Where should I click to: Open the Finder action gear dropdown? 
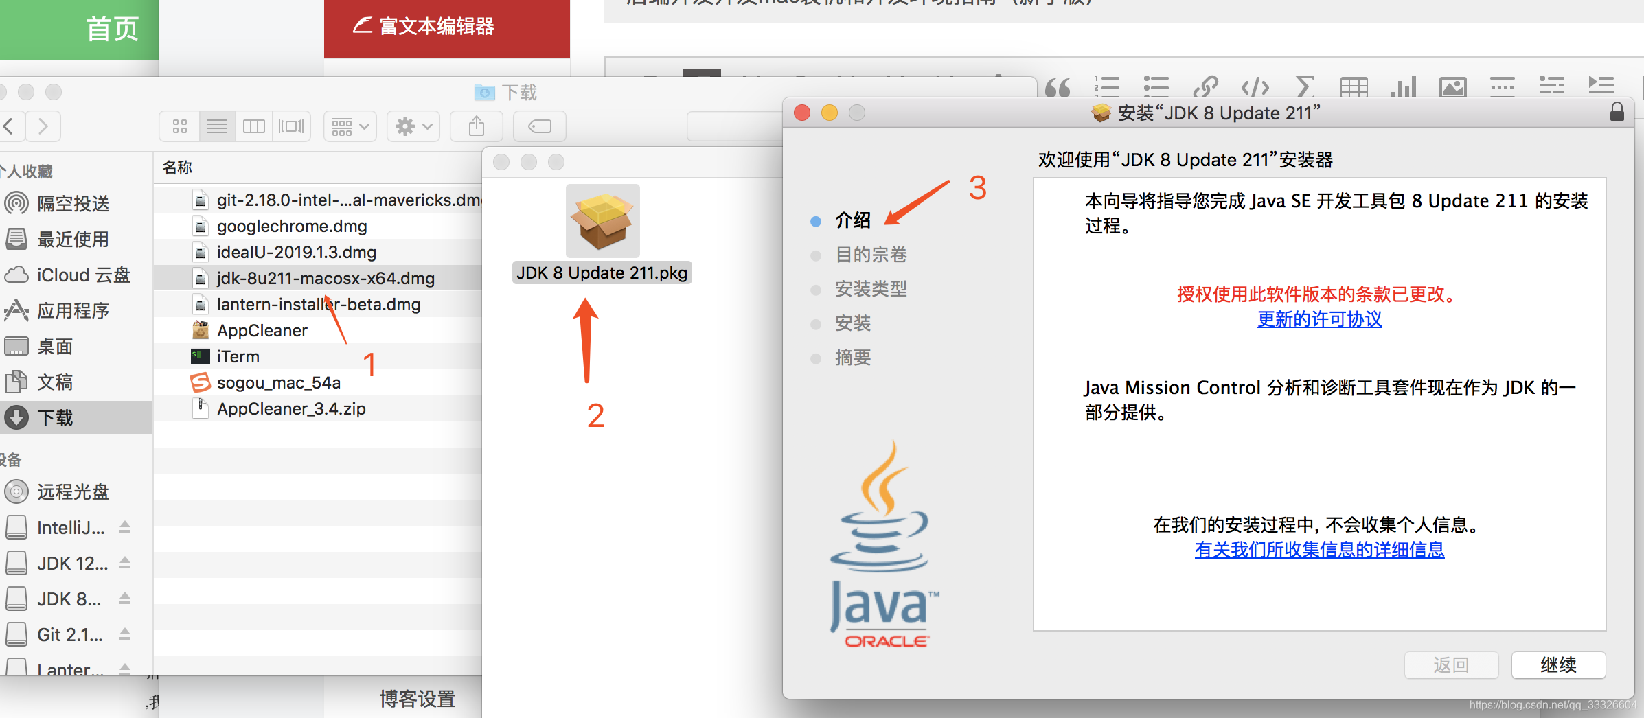tap(413, 126)
